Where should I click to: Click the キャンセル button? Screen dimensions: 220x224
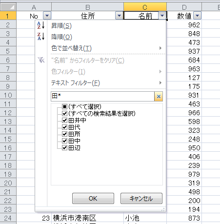click(x=141, y=199)
